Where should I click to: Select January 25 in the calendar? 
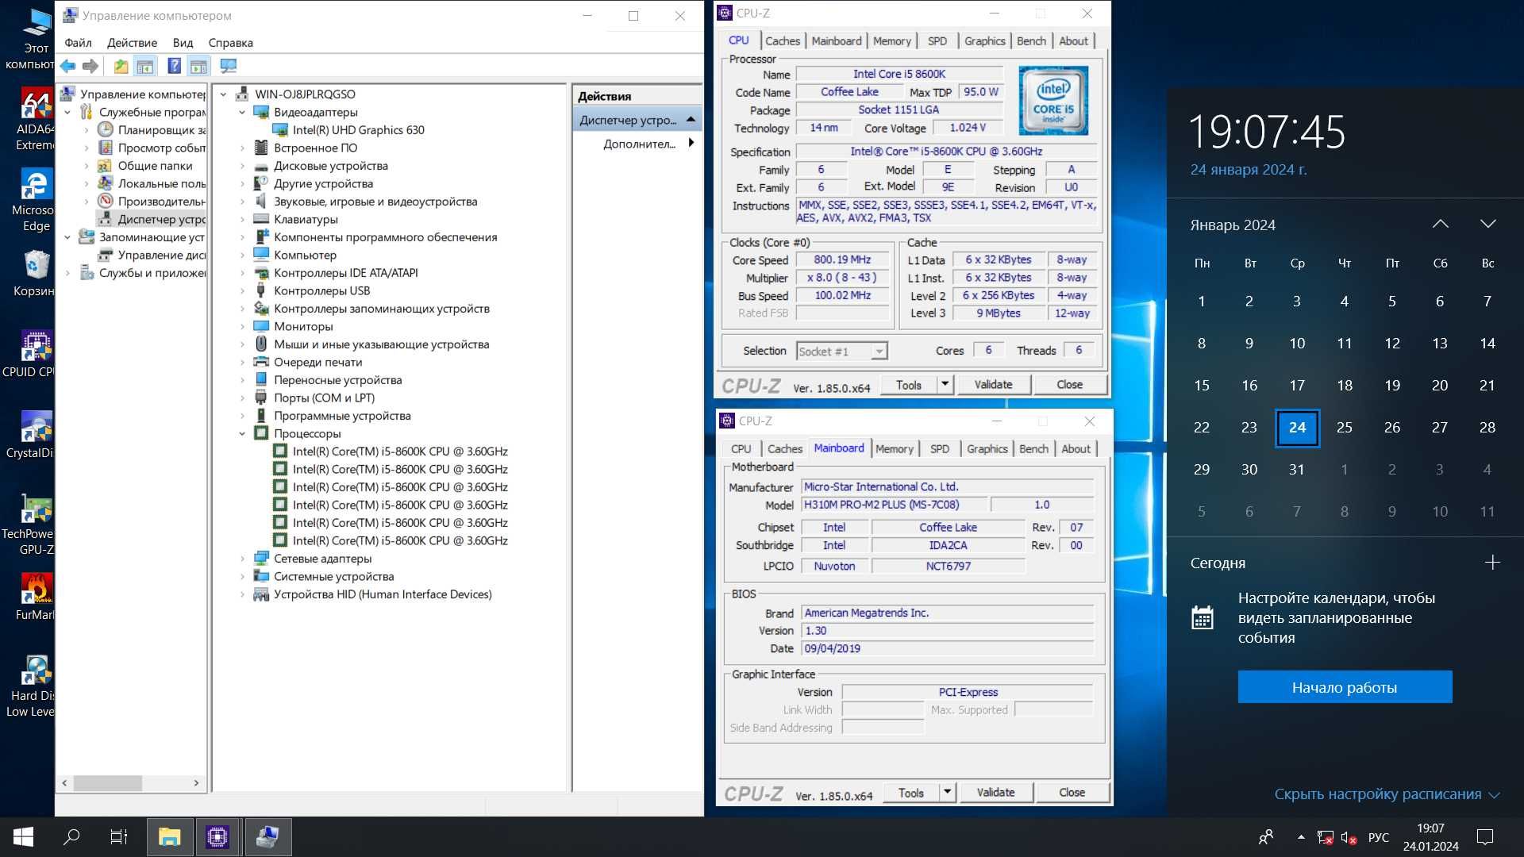pos(1345,428)
